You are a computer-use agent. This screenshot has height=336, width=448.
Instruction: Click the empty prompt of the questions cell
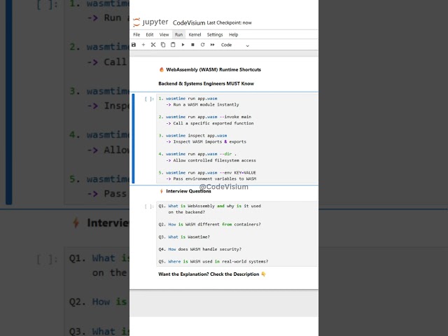click(149, 206)
